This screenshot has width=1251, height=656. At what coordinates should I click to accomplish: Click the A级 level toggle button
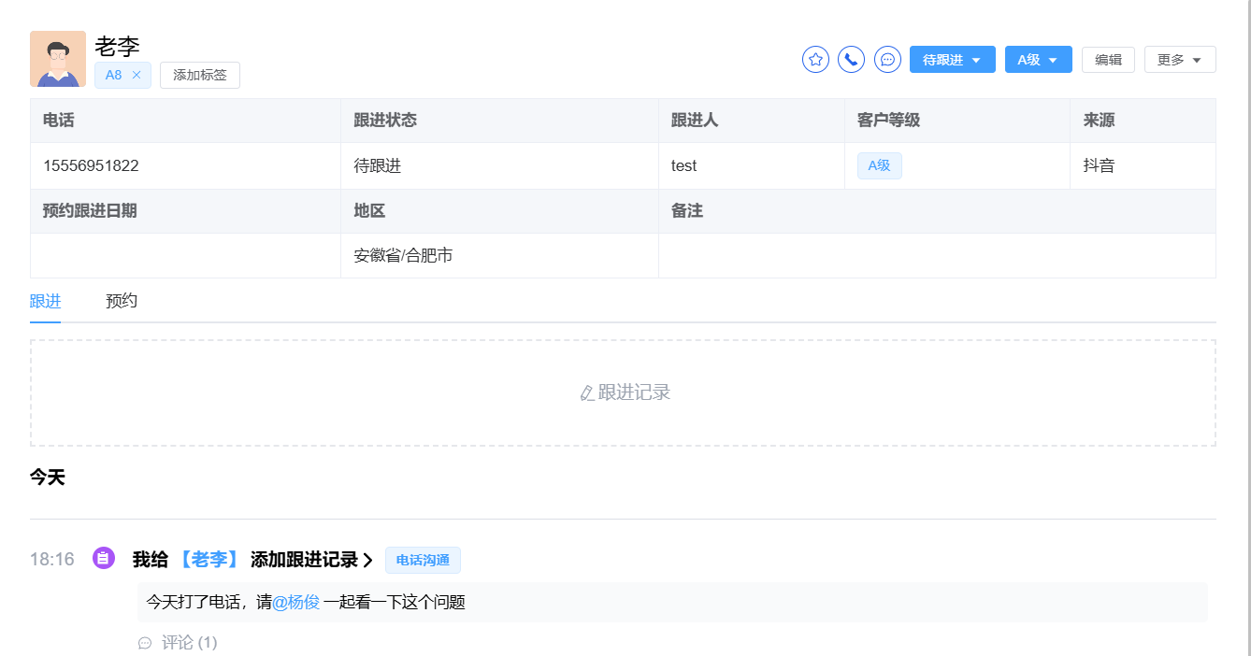(x=1028, y=59)
